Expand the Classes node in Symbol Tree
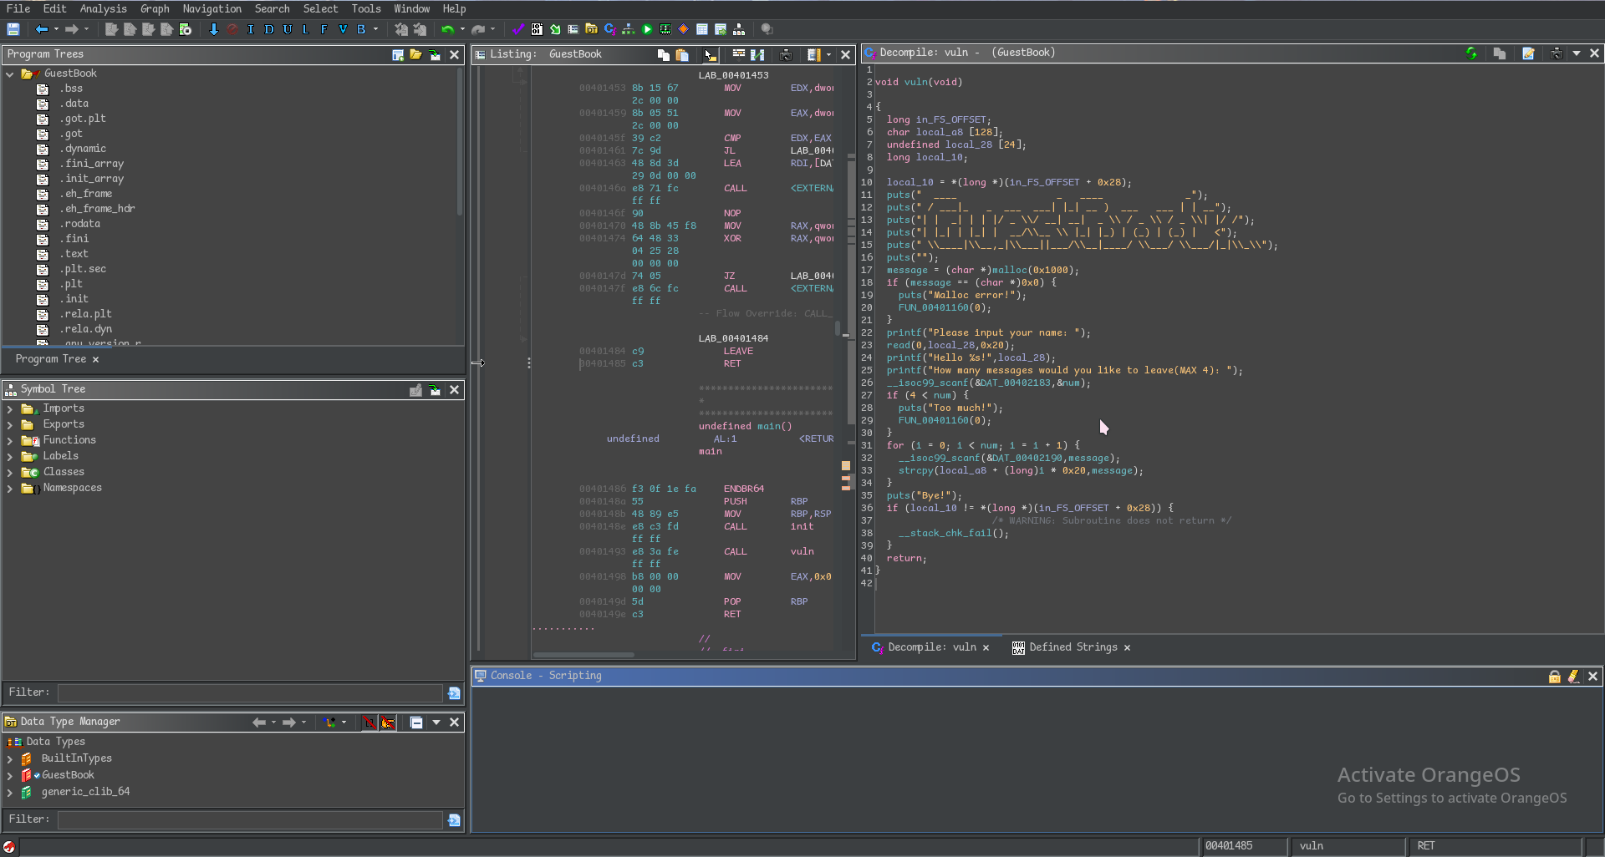This screenshot has width=1605, height=857. (10, 473)
